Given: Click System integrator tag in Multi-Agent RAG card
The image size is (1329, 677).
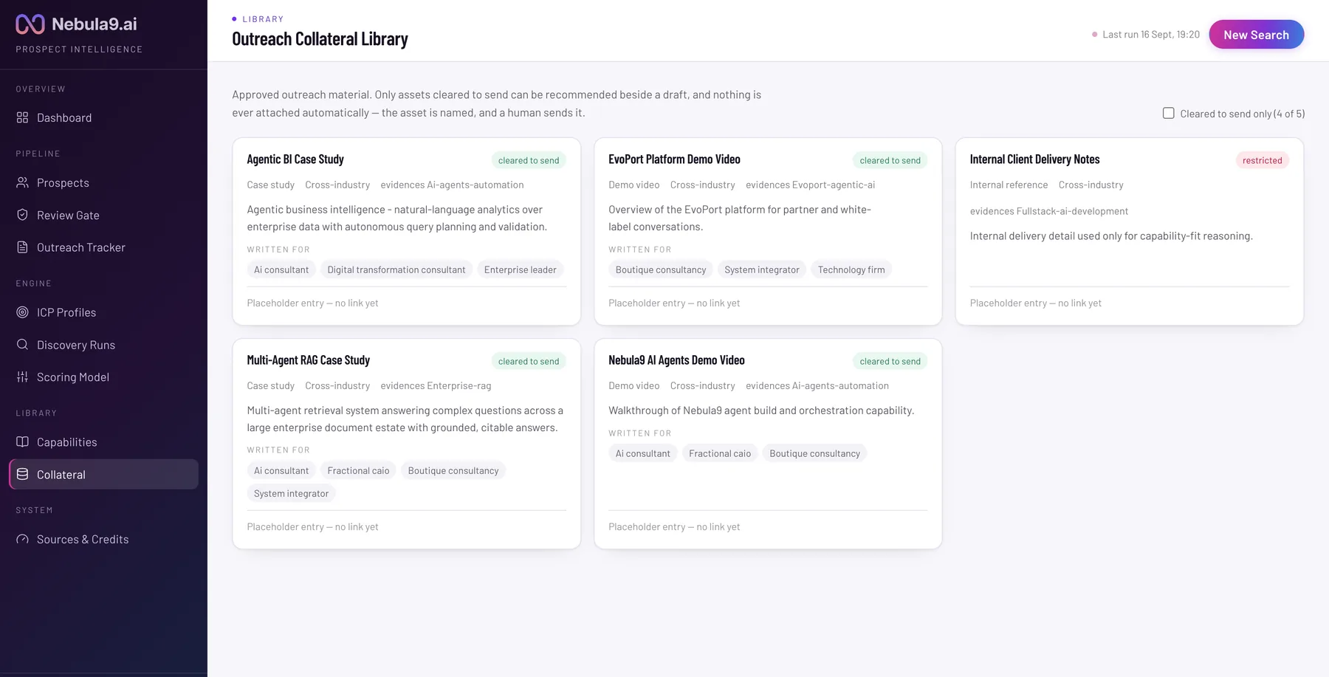Looking at the screenshot, I should pyautogui.click(x=291, y=493).
